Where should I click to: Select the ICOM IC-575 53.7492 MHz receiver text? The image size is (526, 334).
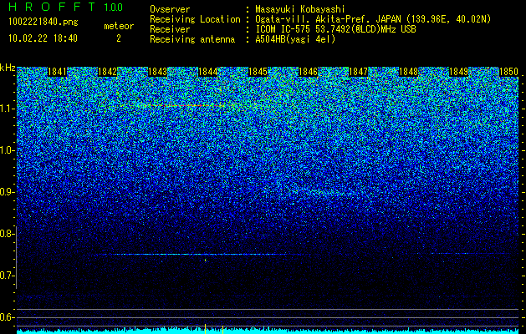click(x=335, y=29)
